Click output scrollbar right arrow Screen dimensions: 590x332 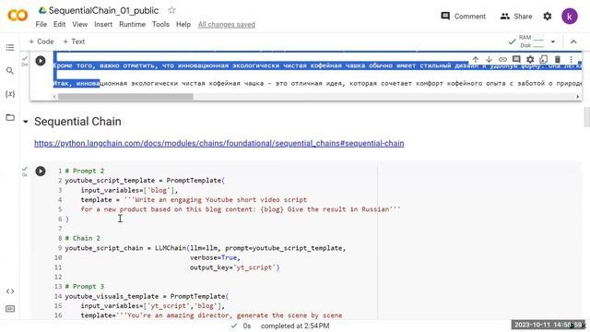click(x=578, y=97)
